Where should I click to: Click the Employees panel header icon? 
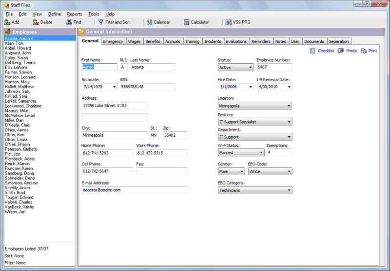coord(8,32)
